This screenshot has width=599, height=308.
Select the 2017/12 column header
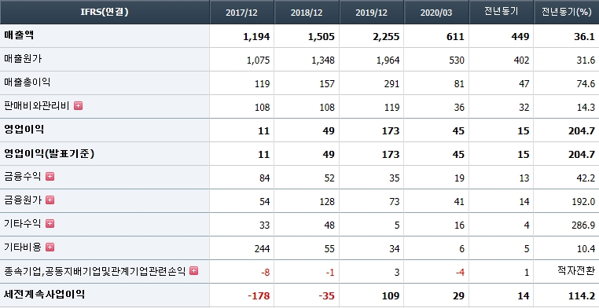[x=242, y=13]
